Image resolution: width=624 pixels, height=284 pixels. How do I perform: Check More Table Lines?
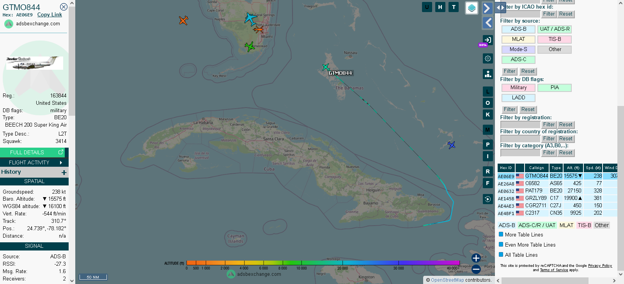click(501, 235)
